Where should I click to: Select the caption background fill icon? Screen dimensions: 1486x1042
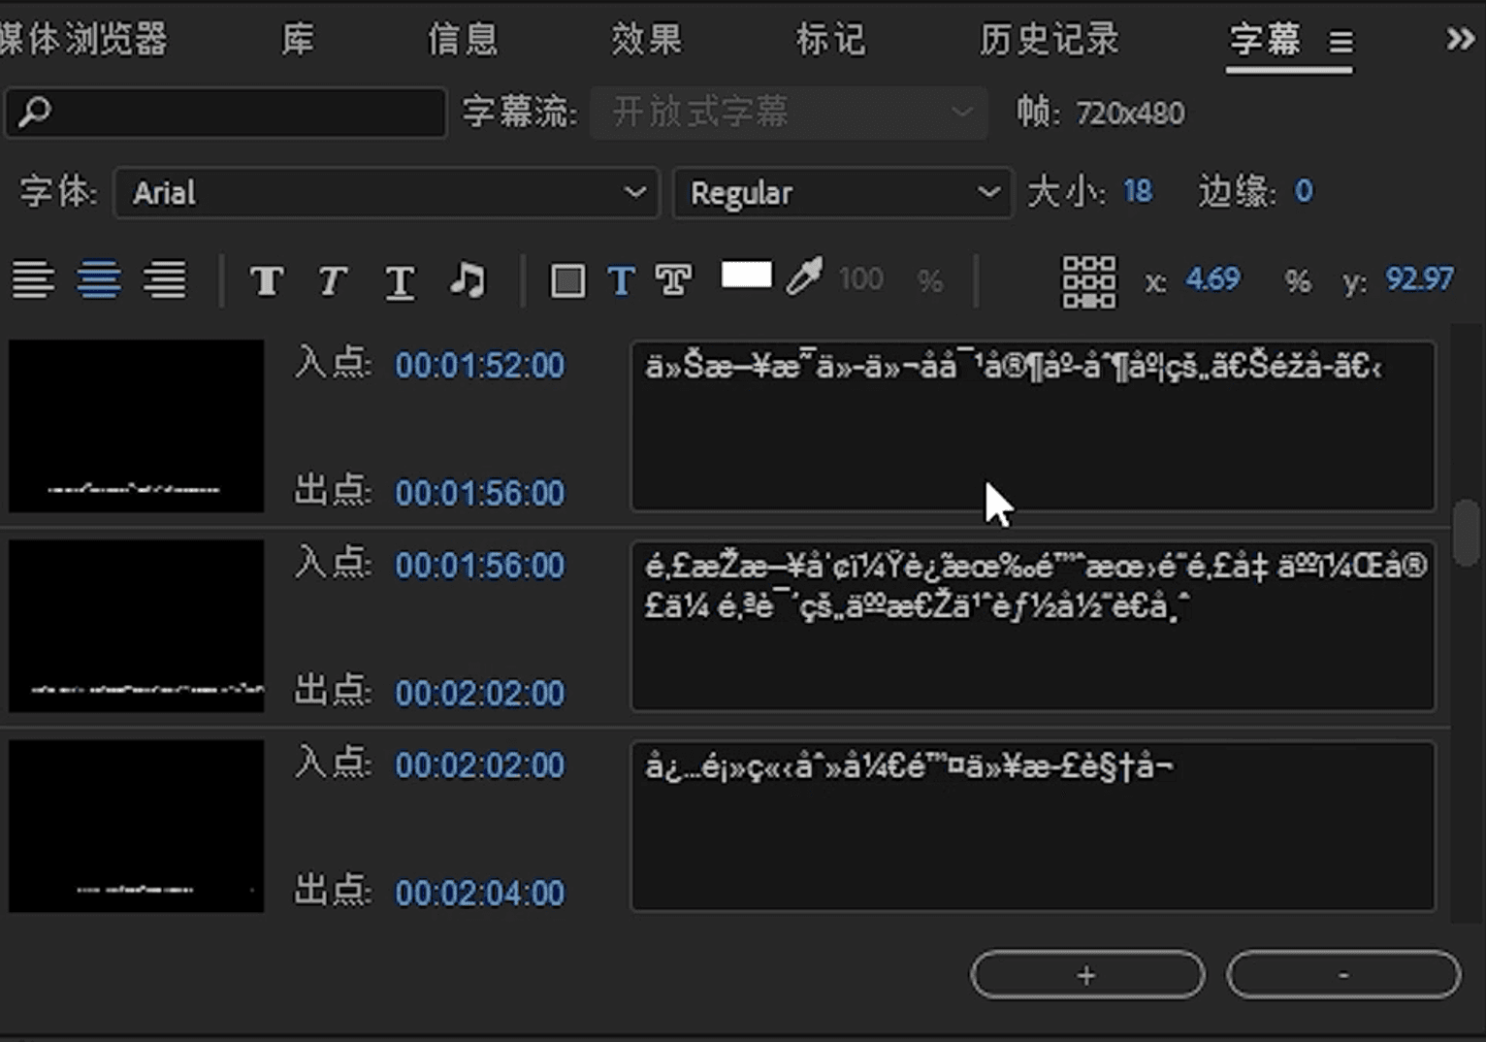[568, 280]
